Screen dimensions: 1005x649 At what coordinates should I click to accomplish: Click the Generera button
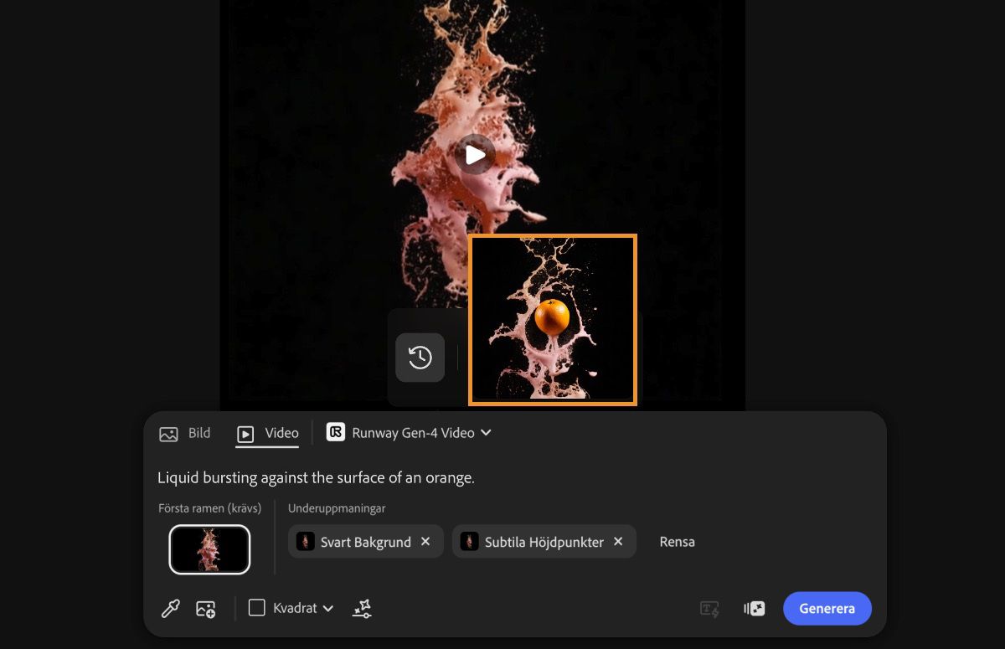click(x=827, y=609)
